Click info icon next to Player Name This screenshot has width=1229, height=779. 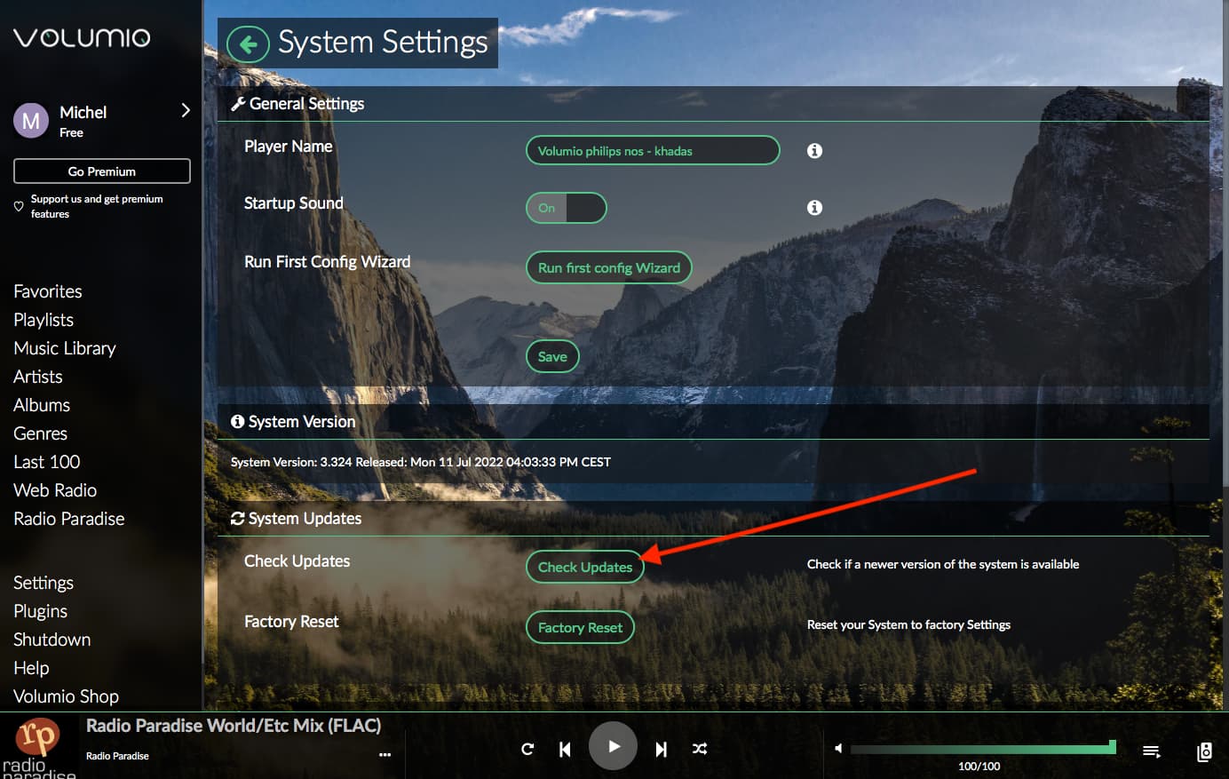814,151
